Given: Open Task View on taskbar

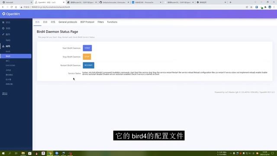Looking at the screenshot, I should [16, 153].
